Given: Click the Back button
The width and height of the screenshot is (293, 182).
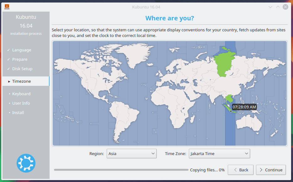Looking at the screenshot, I should pyautogui.click(x=241, y=170).
